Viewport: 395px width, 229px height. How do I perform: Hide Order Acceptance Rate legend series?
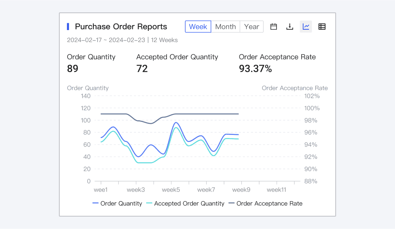coord(265,204)
